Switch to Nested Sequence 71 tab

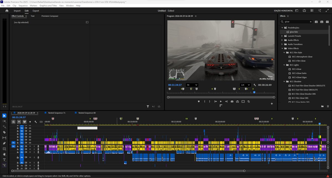(57, 113)
